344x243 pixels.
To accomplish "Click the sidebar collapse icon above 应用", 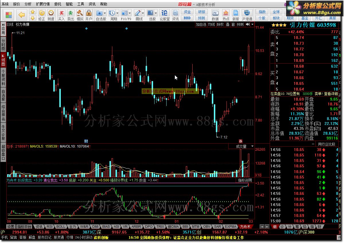I will (3, 25).
